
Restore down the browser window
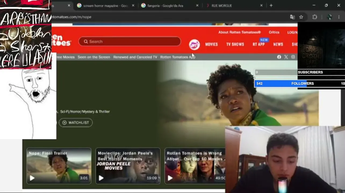point(326,5)
